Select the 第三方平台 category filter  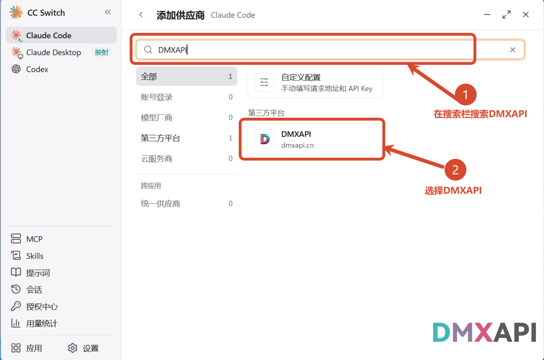point(187,138)
